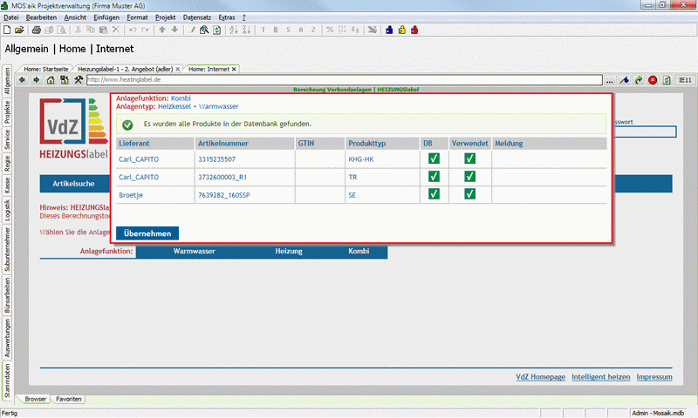Screen dimensions: 698x418
Task: Click the green refresh document toolbar icon
Action: tap(216, 30)
